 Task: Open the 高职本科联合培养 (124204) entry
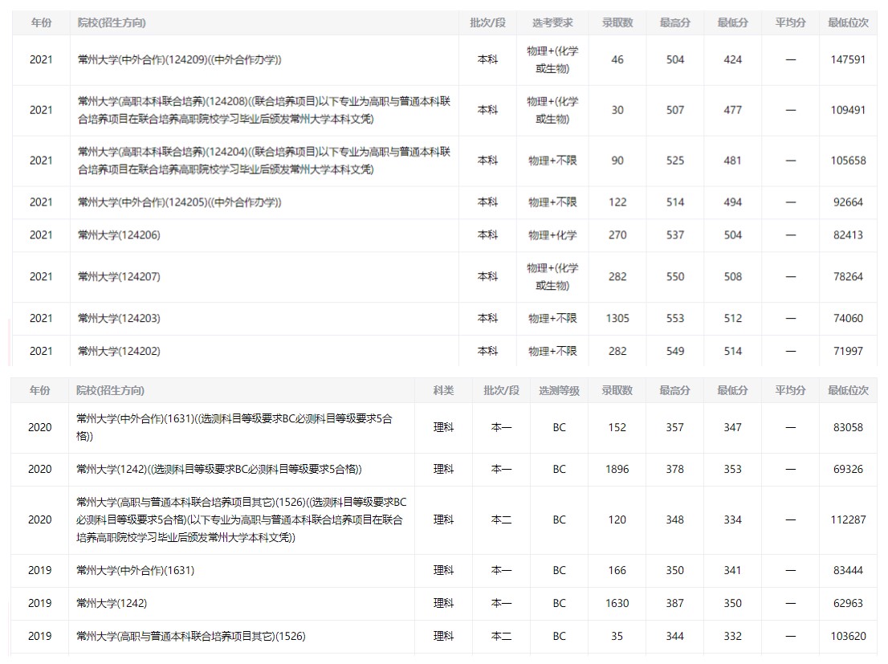point(263,161)
